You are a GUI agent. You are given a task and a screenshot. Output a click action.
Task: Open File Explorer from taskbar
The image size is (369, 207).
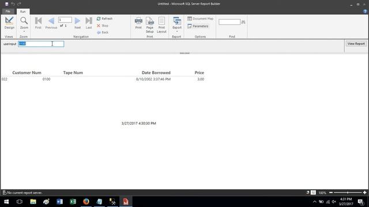[33, 202]
